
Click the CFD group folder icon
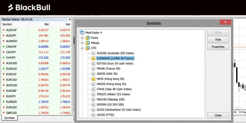click(88, 48)
